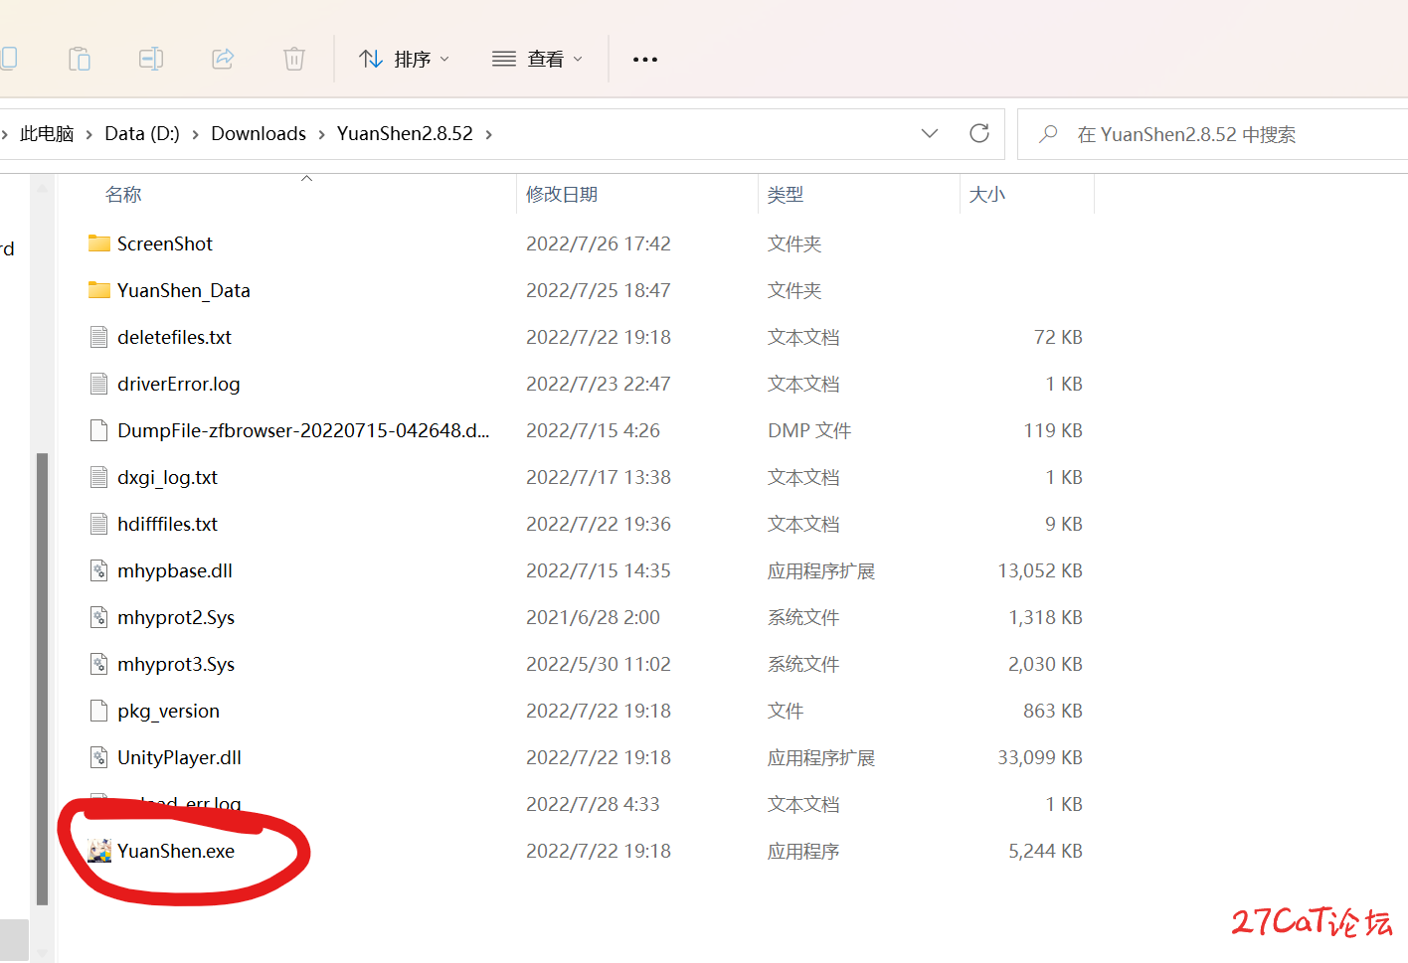Select the YuanShen.exe application icon
Viewport: 1408px width, 963px height.
point(99,851)
